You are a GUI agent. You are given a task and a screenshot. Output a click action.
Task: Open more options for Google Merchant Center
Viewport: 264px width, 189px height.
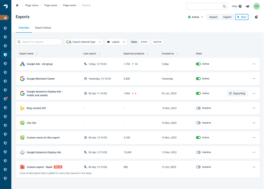pyautogui.click(x=254, y=79)
